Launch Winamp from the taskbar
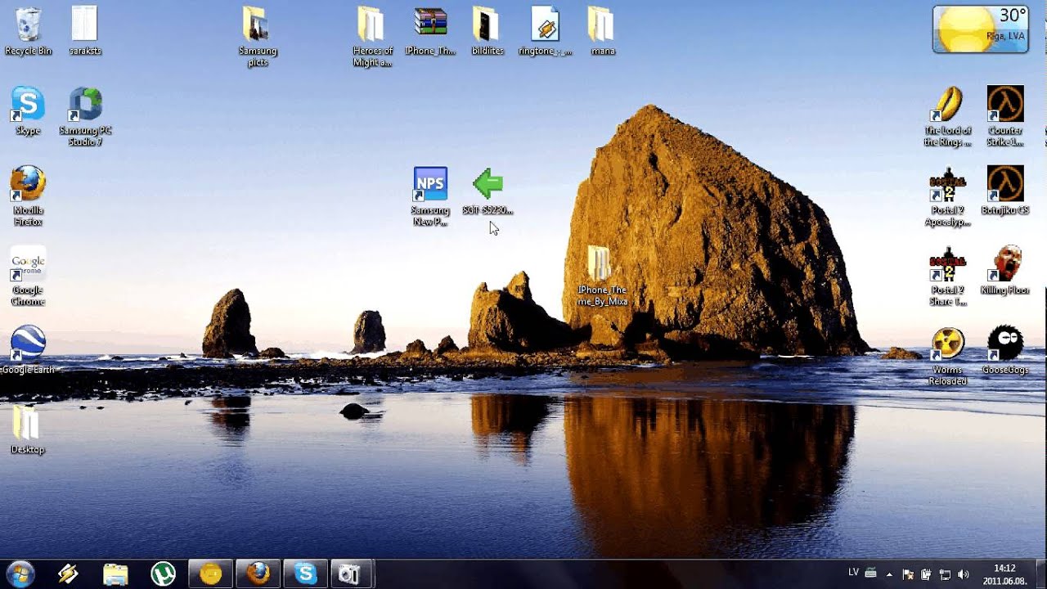The height and width of the screenshot is (589, 1047). pyautogui.click(x=68, y=574)
